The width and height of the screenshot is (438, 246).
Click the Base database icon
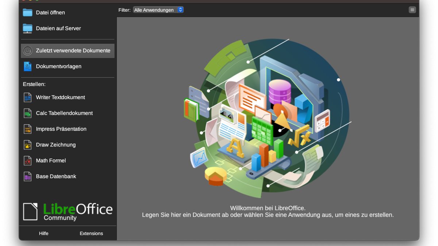pyautogui.click(x=28, y=176)
